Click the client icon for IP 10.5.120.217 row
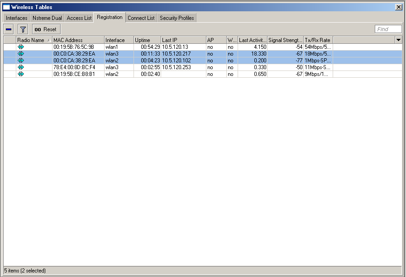 (21, 53)
